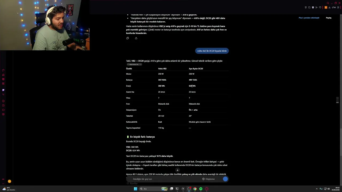Click the Paylaş share button
The width and height of the screenshot is (342, 192).
click(329, 18)
